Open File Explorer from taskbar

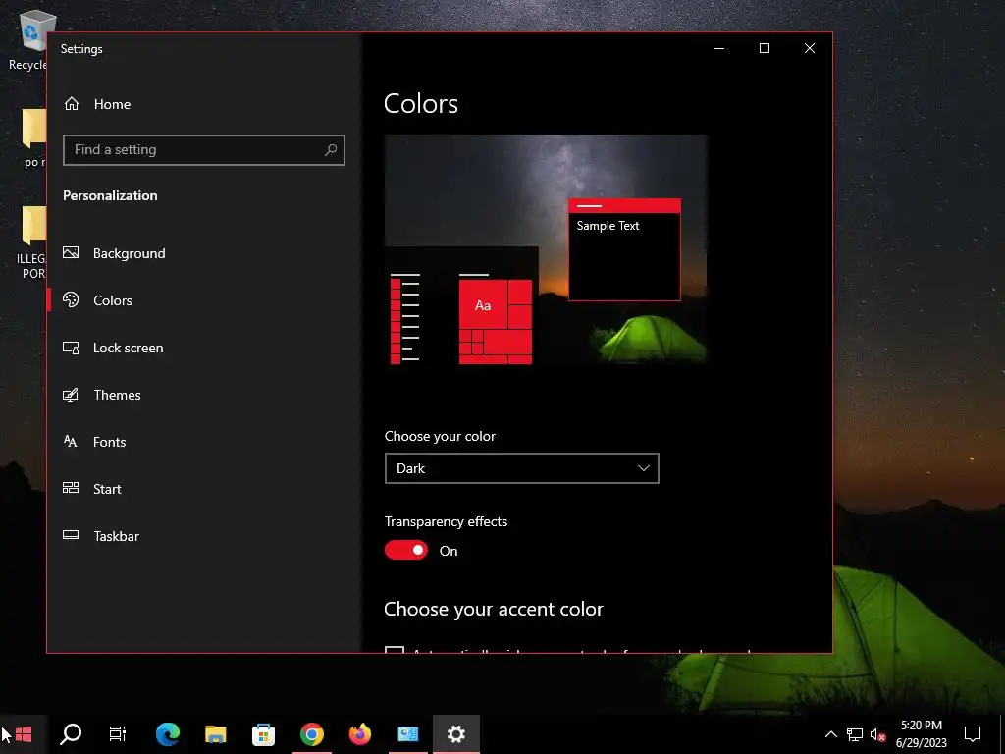215,734
